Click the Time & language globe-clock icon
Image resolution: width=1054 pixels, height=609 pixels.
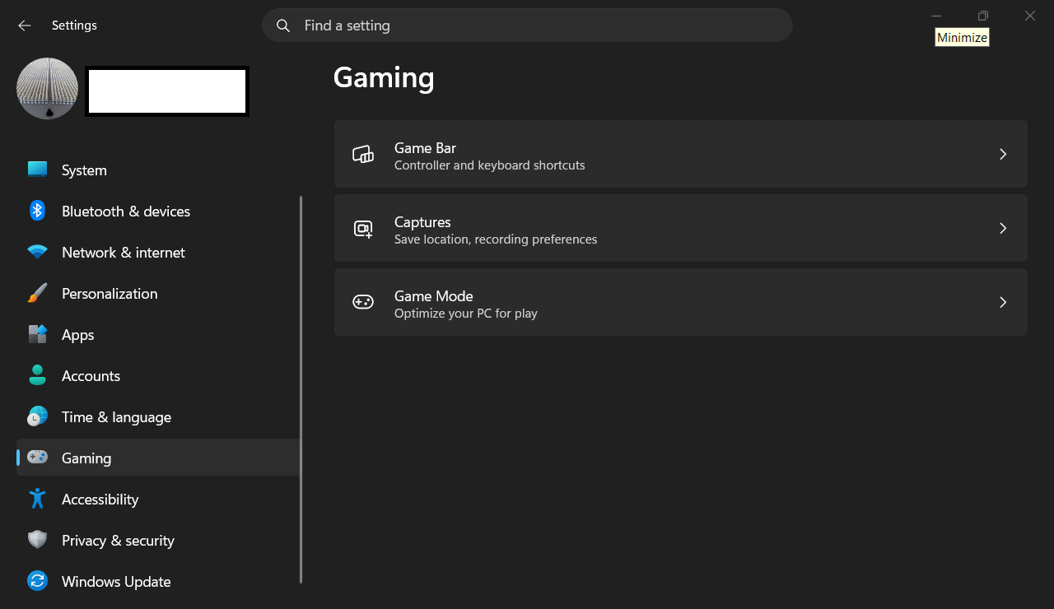[x=37, y=416]
